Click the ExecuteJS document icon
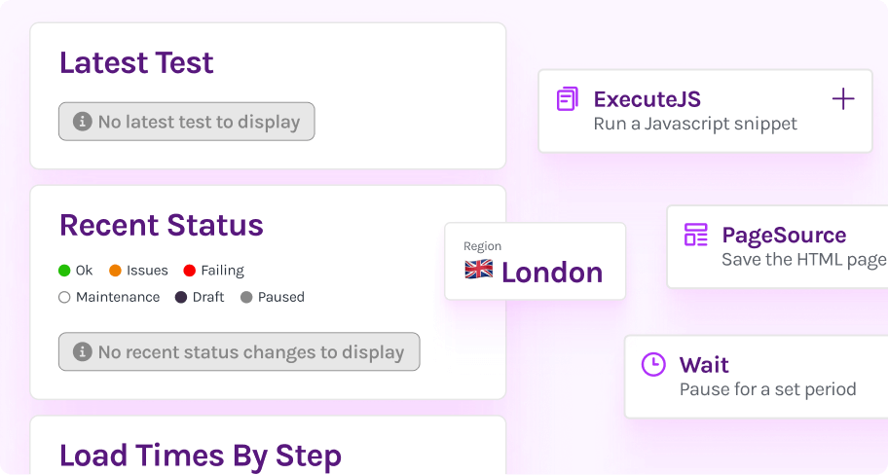This screenshot has width=888, height=475. 567,99
